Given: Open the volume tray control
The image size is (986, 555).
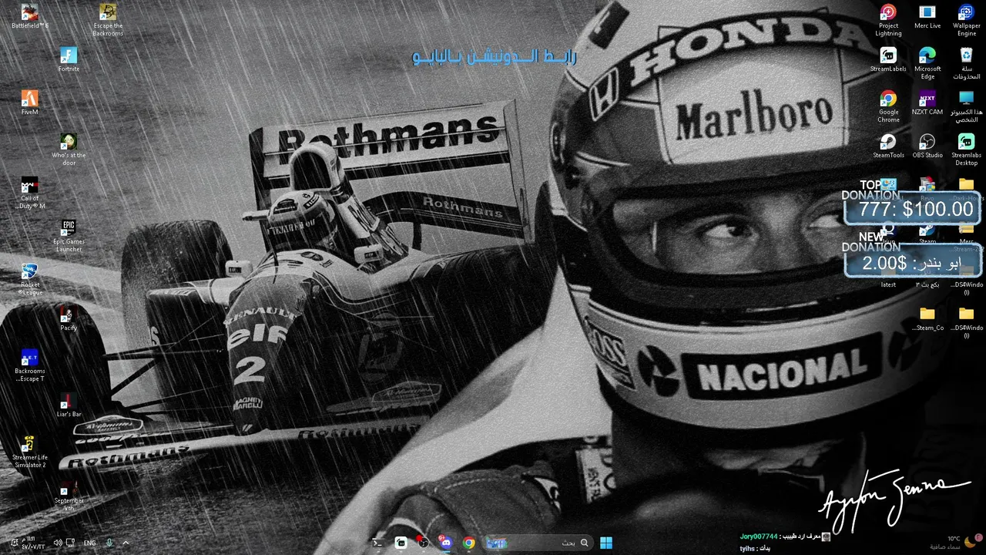Looking at the screenshot, I should [57, 543].
